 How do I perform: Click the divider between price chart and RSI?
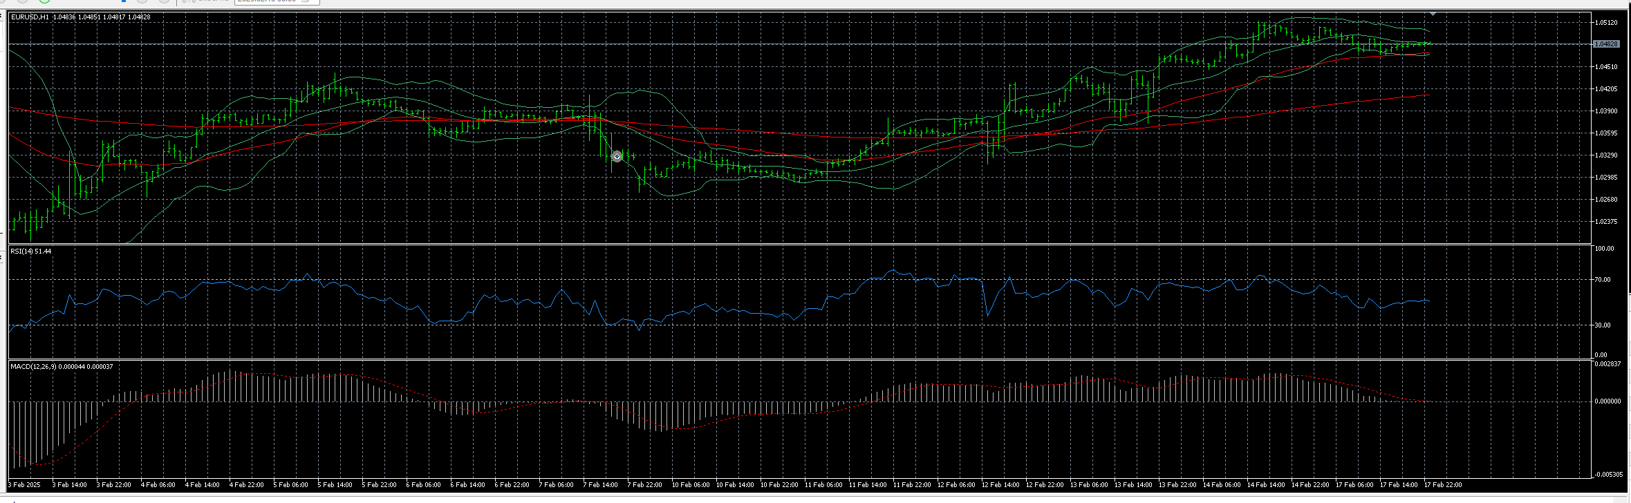coord(799,244)
